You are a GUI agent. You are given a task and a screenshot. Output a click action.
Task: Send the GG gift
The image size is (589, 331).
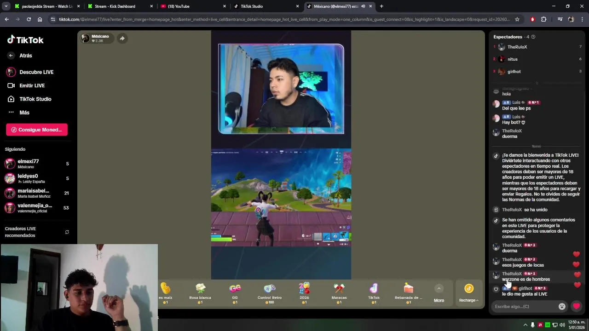(235, 293)
